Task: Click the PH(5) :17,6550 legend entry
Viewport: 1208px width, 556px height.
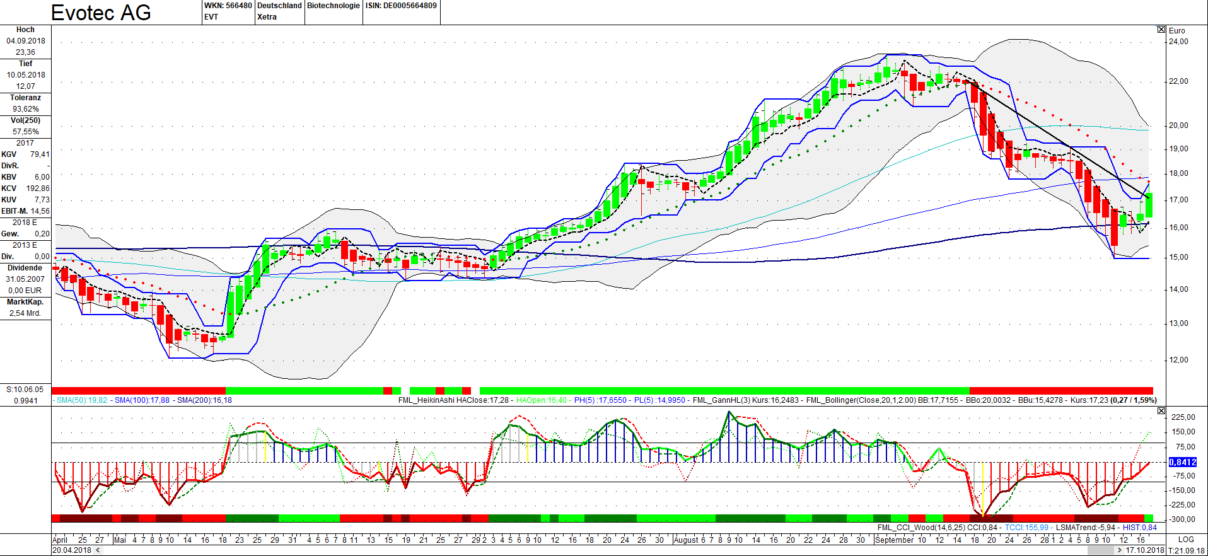Action: [600, 400]
